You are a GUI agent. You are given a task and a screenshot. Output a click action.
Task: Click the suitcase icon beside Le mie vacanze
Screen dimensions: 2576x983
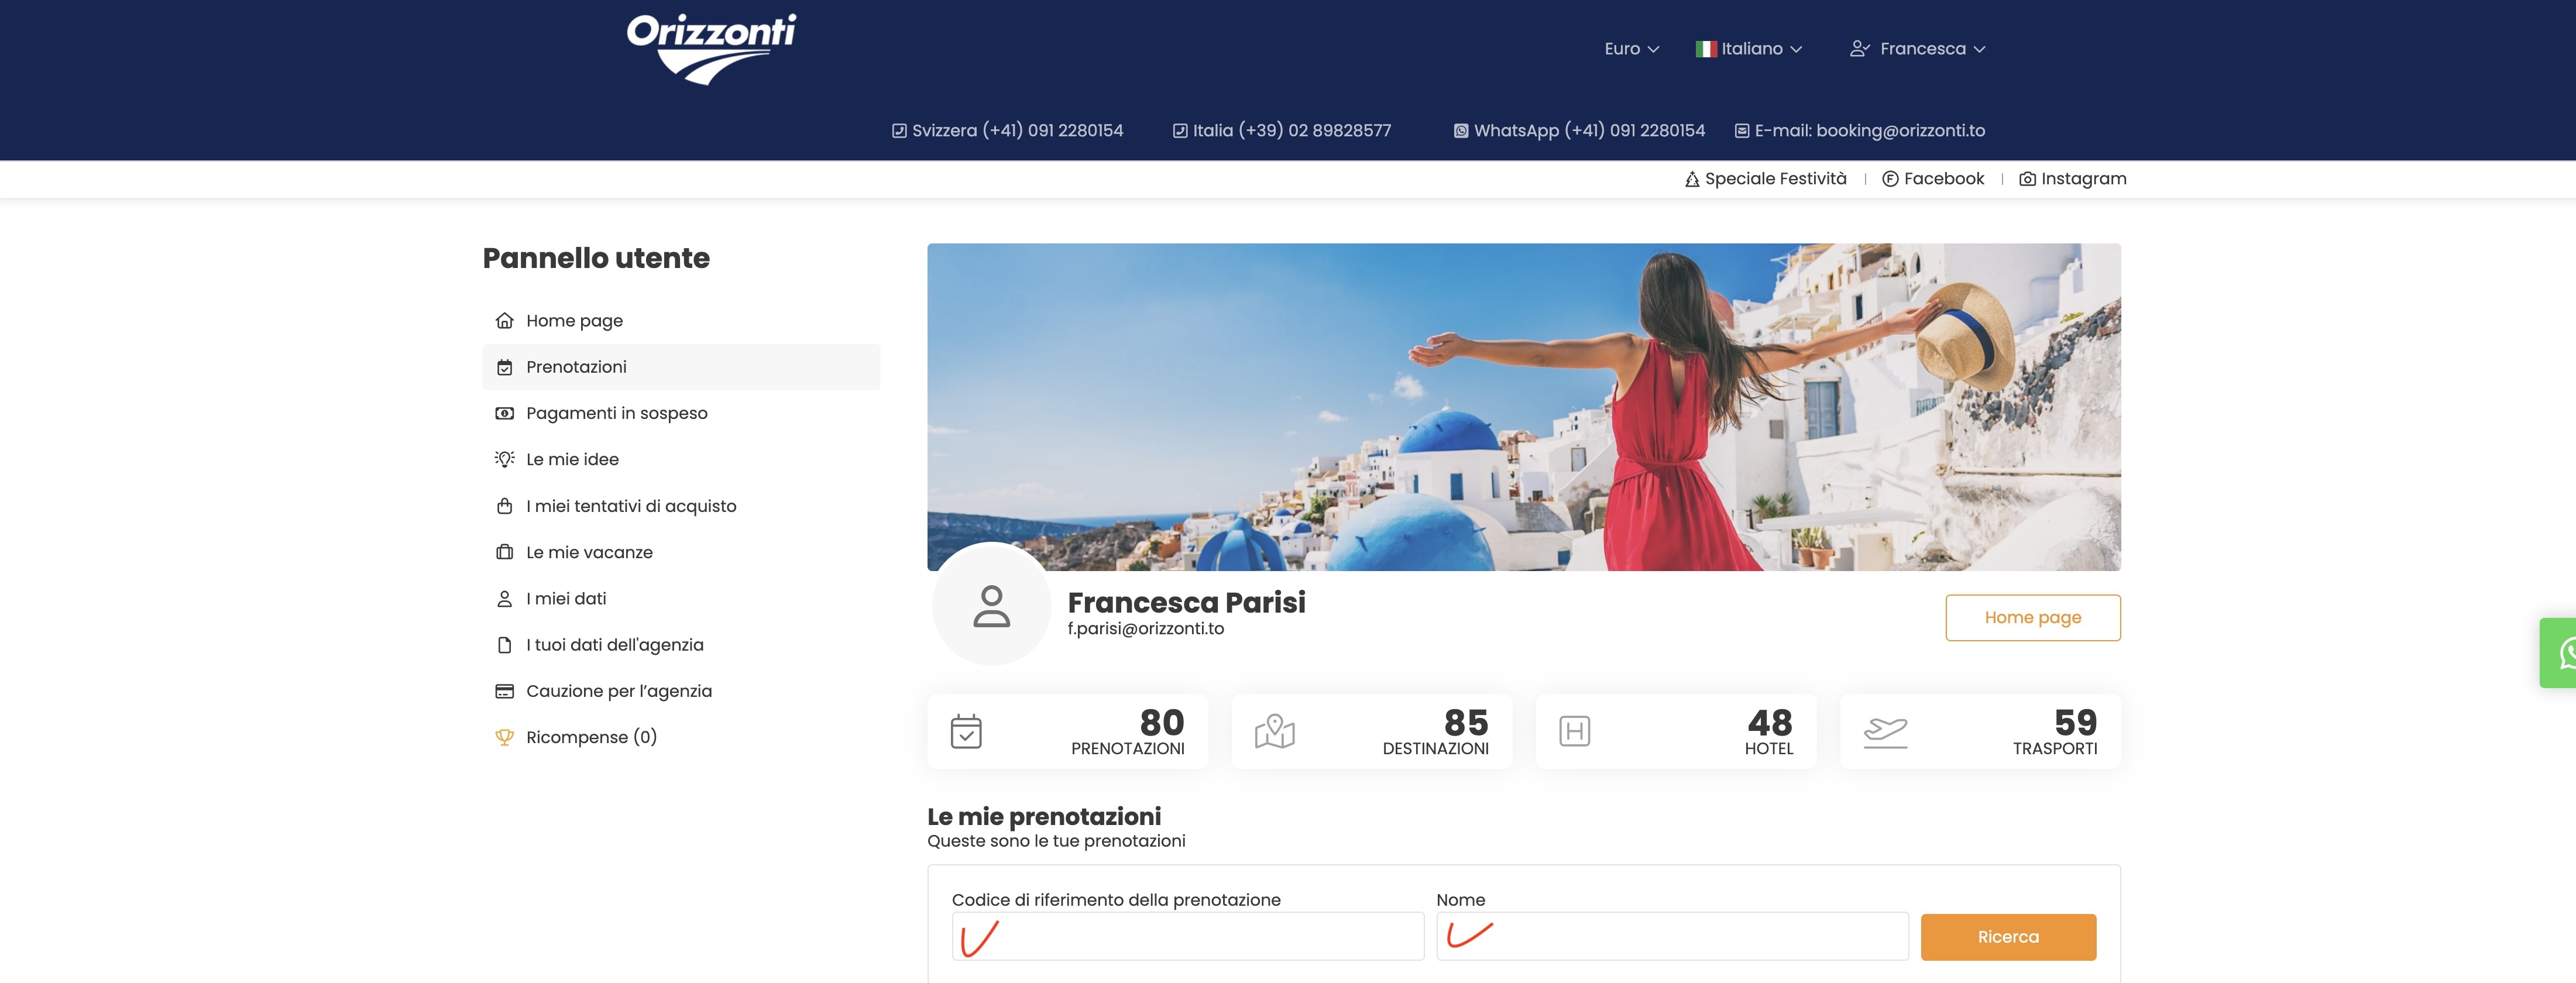pyautogui.click(x=504, y=552)
